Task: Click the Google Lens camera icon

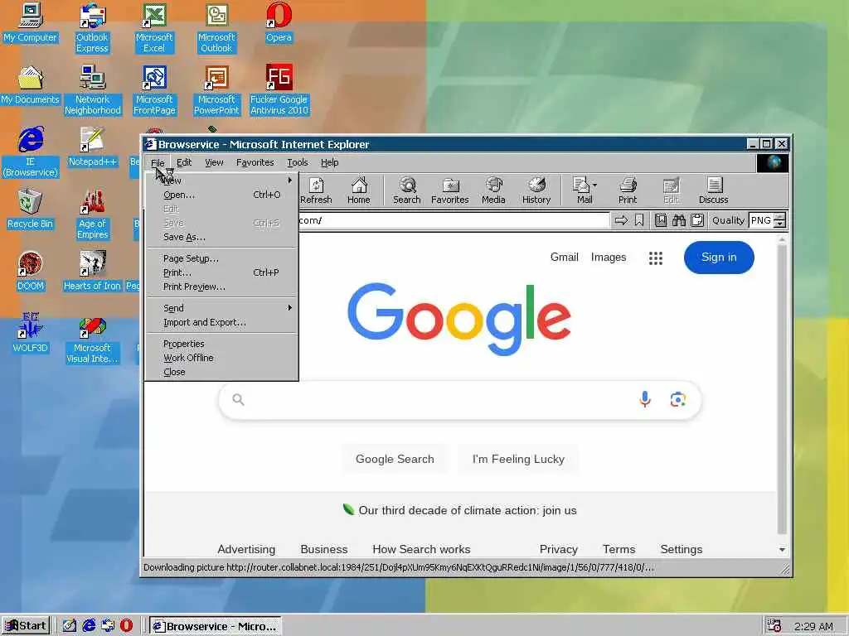Action: pyautogui.click(x=678, y=400)
